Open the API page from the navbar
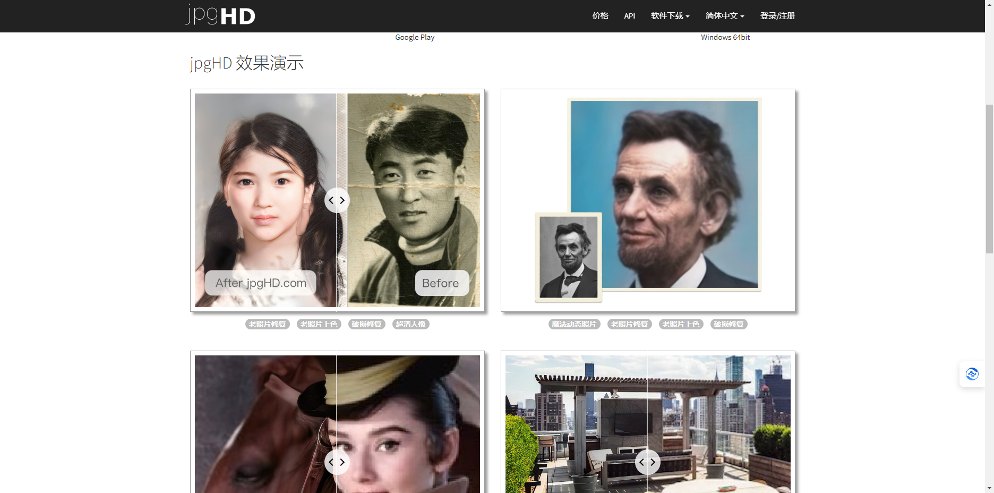994x493 pixels. pyautogui.click(x=629, y=15)
